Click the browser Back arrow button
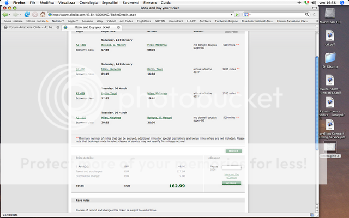Image resolution: width=349 pixels, height=218 pixels. [x=5, y=14]
